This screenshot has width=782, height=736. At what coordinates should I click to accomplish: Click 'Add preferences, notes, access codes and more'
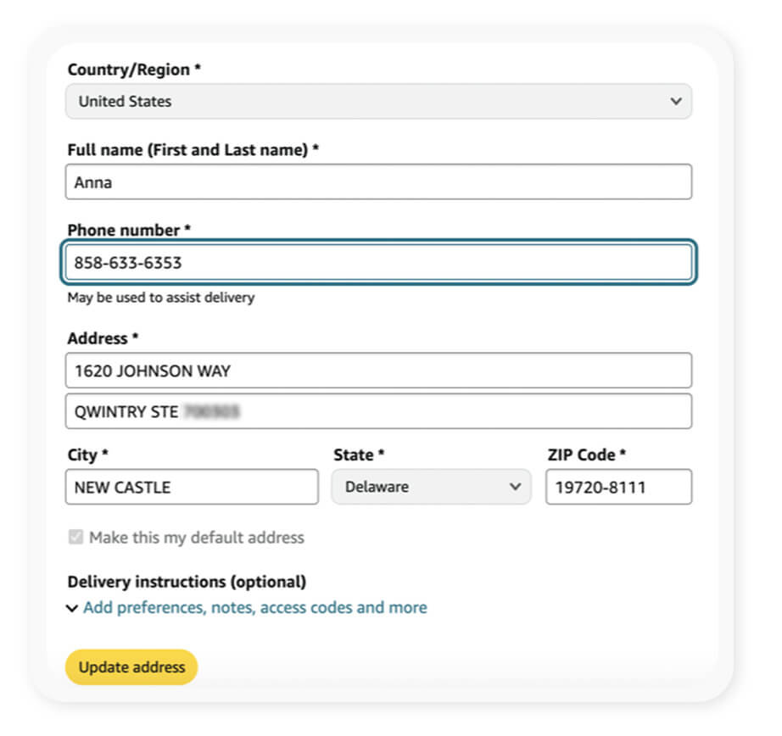[x=254, y=608]
